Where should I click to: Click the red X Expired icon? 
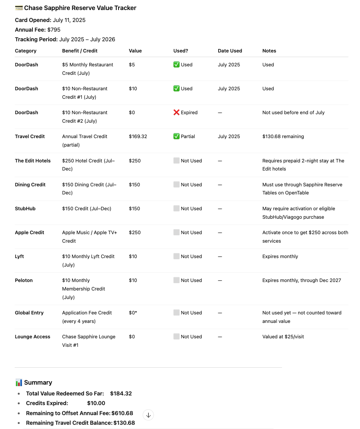click(x=177, y=112)
